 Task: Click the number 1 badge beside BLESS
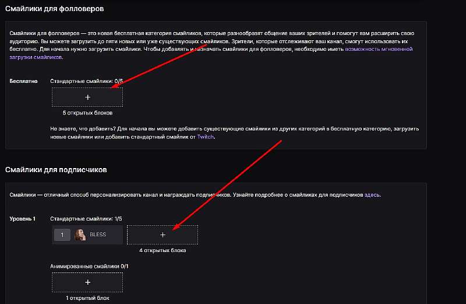point(62,235)
